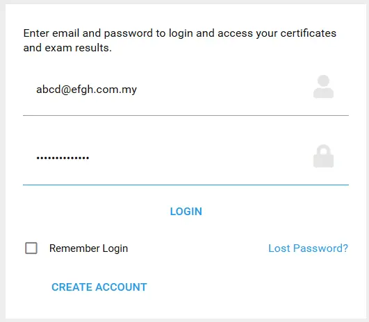
Task: Click the empty space after the email address
Action: pos(224,90)
